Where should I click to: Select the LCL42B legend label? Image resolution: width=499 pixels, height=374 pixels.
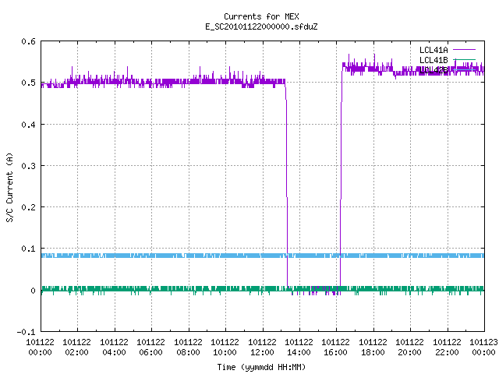434,70
